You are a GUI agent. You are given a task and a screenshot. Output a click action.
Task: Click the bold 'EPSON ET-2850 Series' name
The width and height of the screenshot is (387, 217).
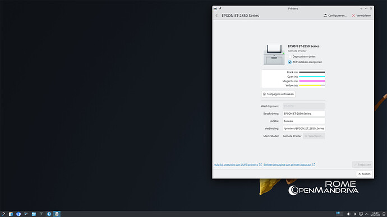(303, 46)
